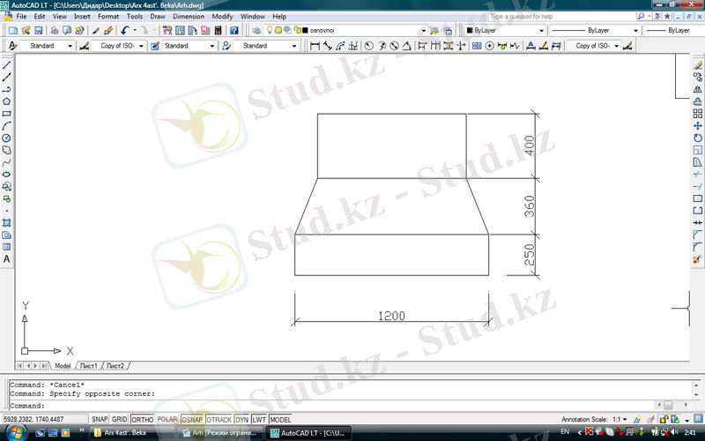The height and width of the screenshot is (441, 705).
Task: Click the GRID button in status bar
Action: coord(120,420)
